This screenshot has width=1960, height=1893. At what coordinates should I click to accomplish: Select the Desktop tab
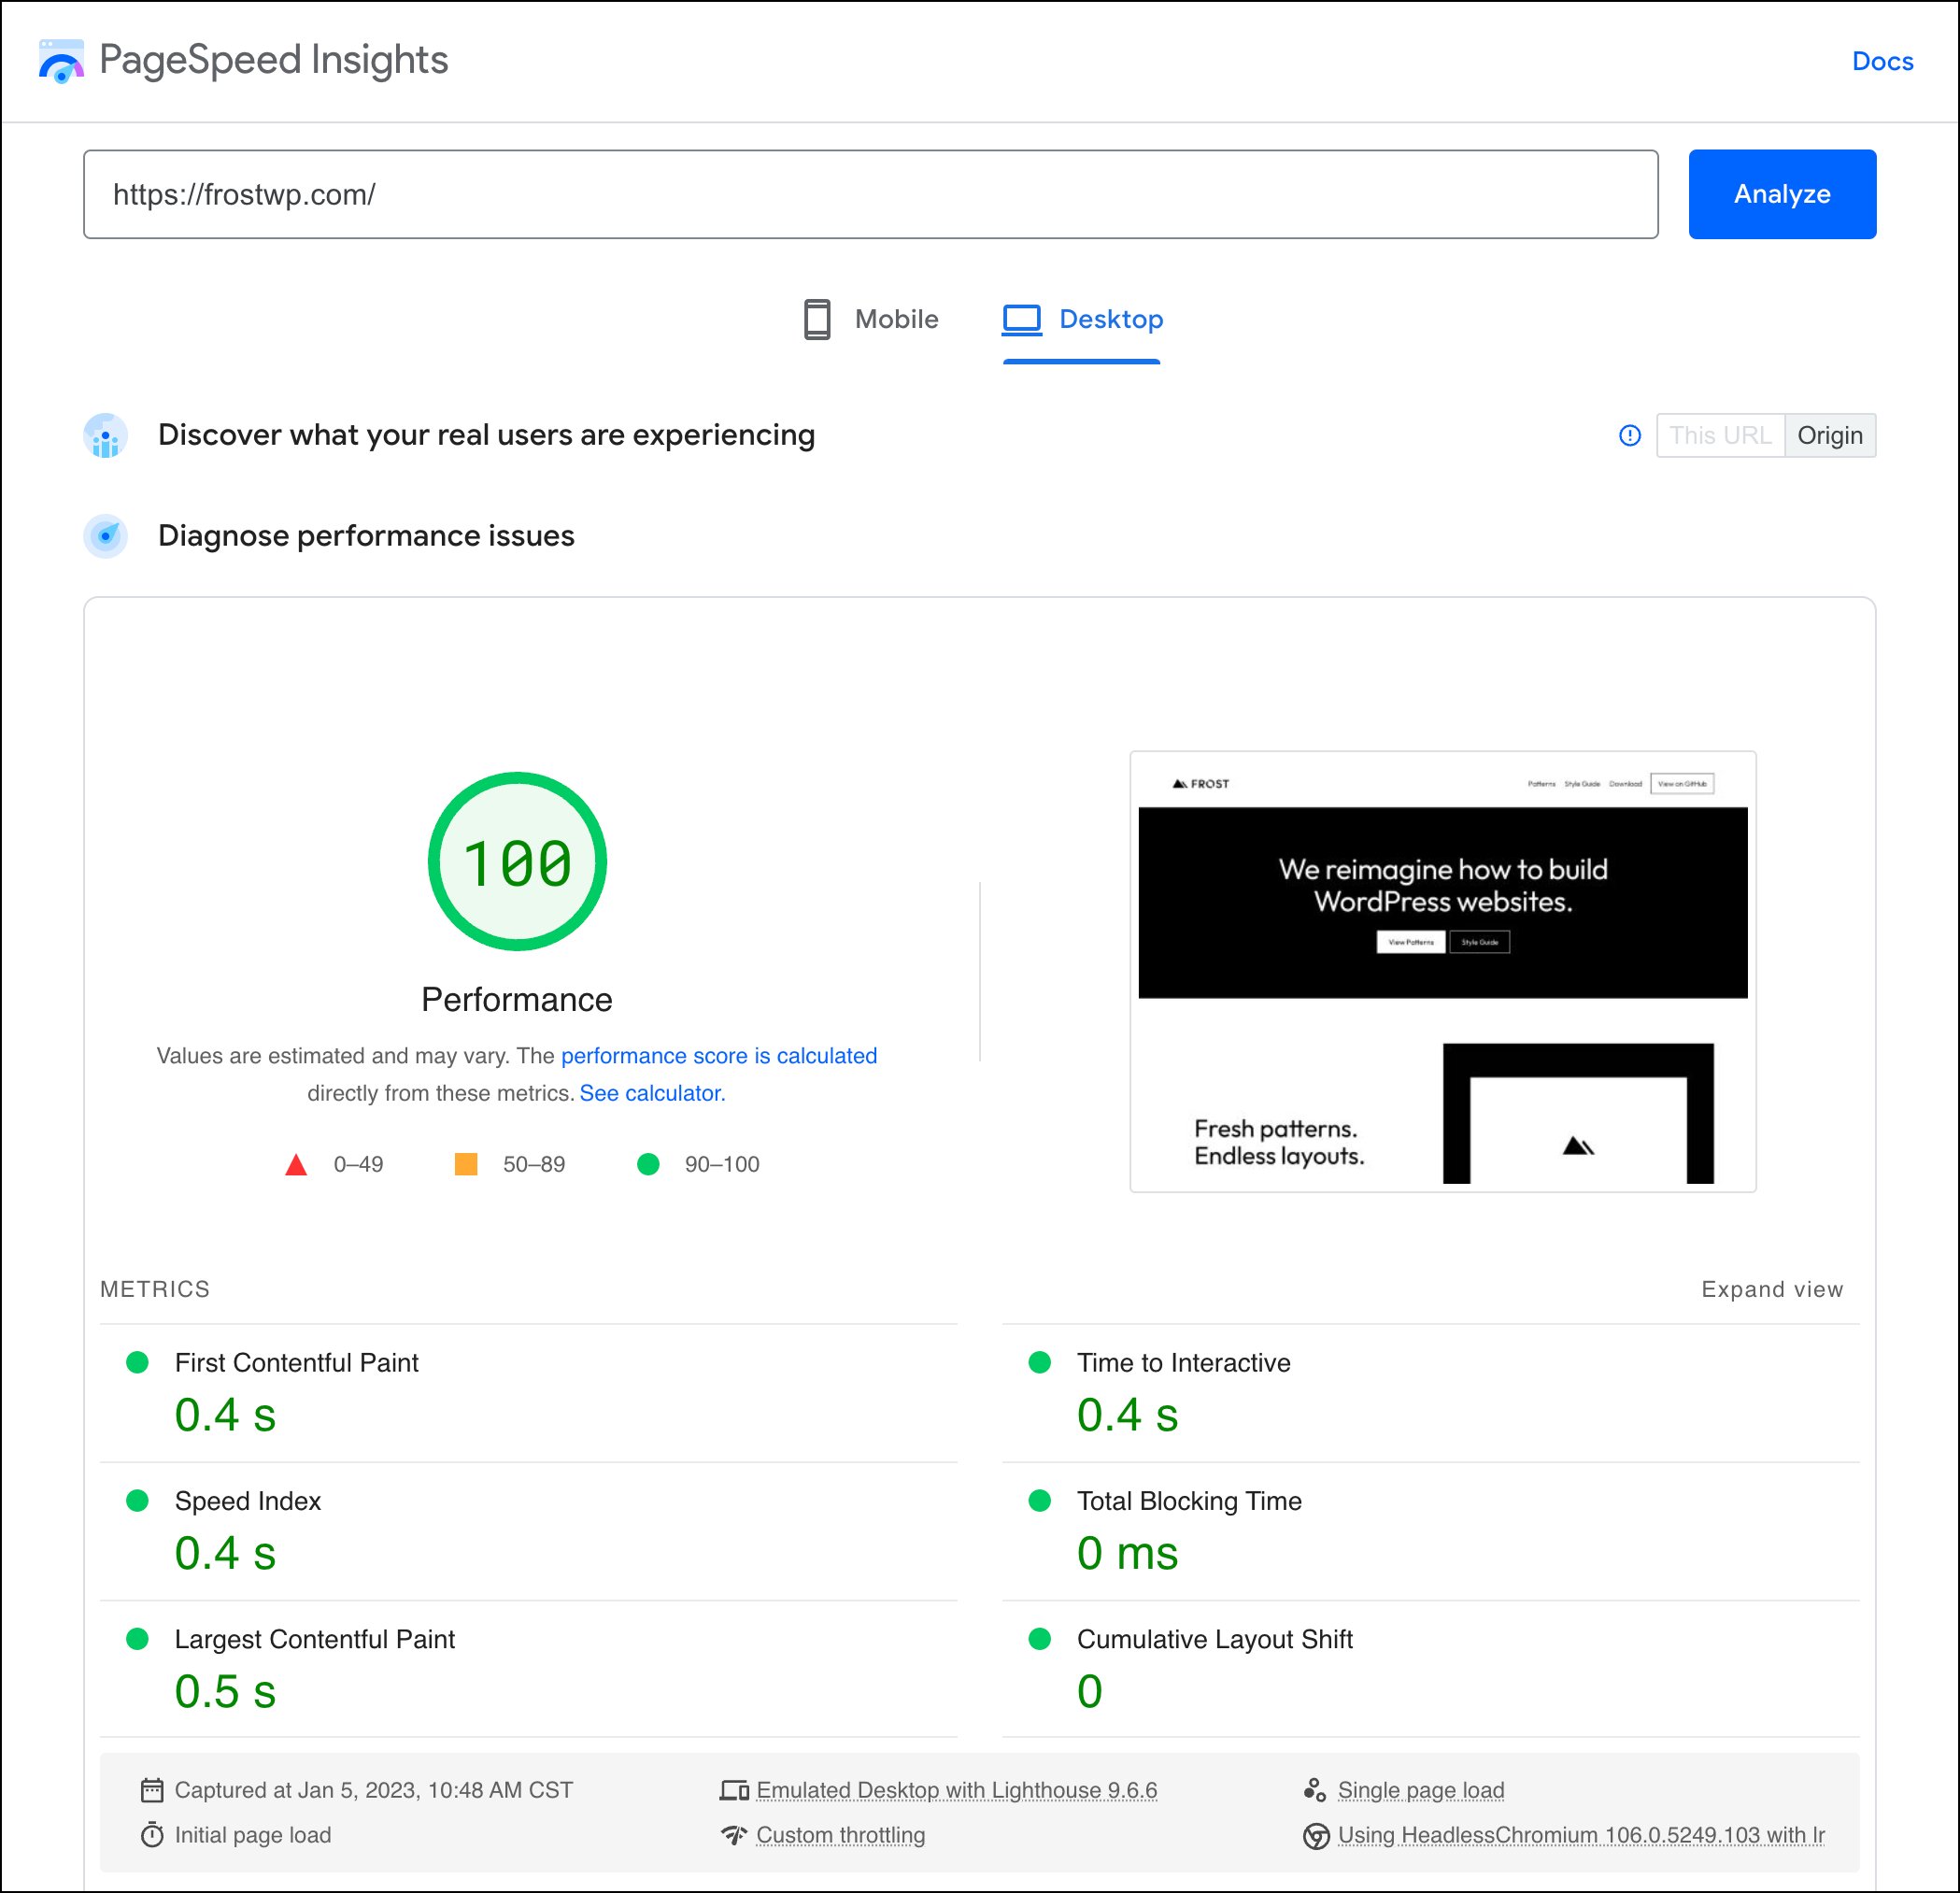coord(1082,320)
